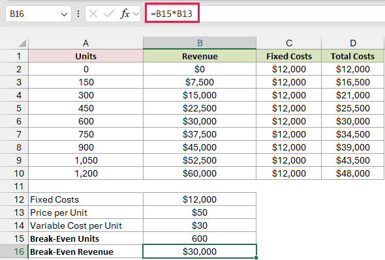This screenshot has width=385, height=260.
Task: Select column C header
Action: 288,43
